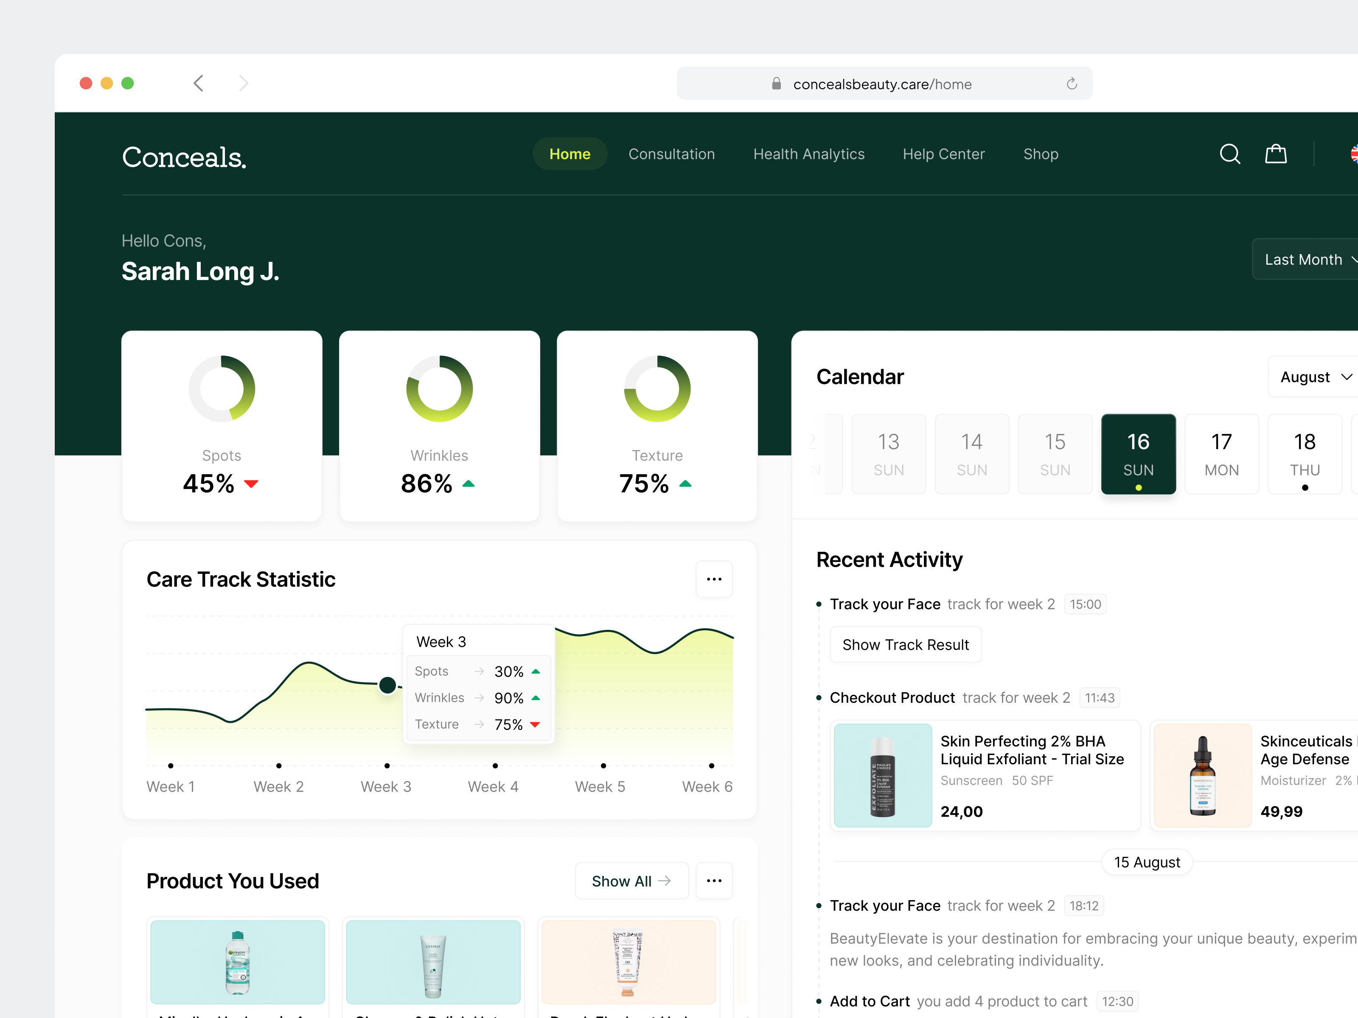Click Week 3 data point on chart
The image size is (1358, 1018).
pos(387,685)
